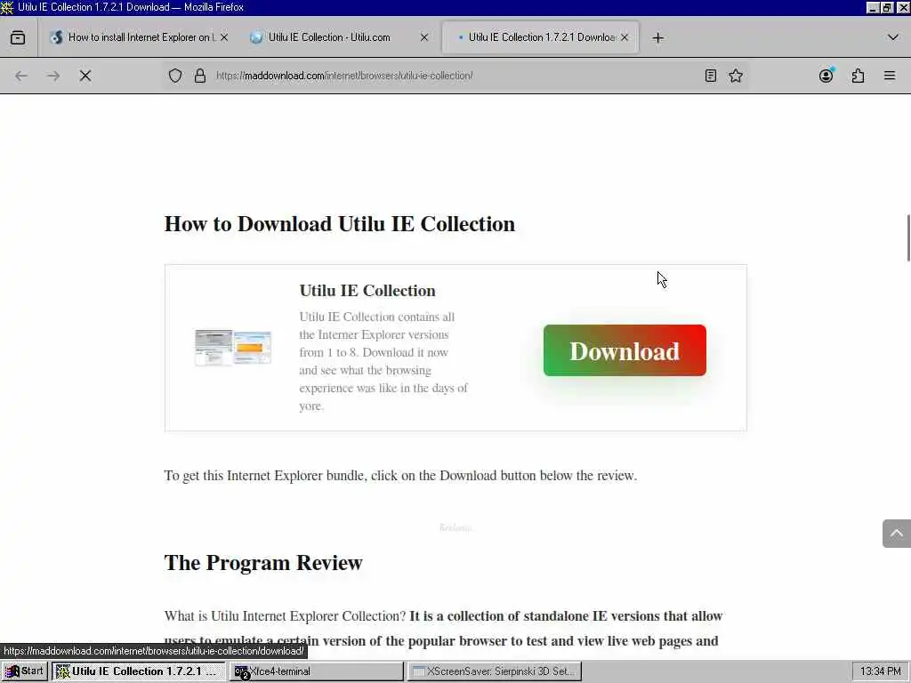Screen dimensions: 911x683
Task: Minimize the Firefox window
Action: point(873,7)
